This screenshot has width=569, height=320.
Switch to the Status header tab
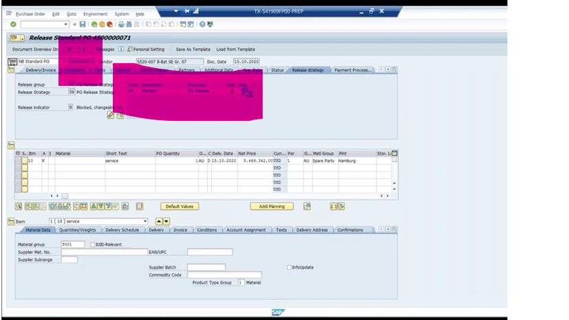pyautogui.click(x=277, y=70)
